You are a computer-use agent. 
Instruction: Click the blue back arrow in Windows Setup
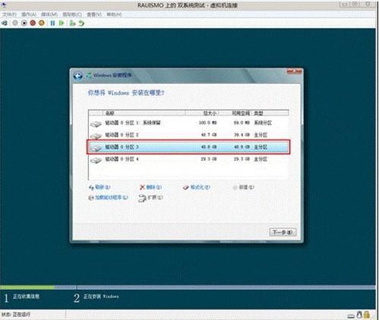[78, 76]
